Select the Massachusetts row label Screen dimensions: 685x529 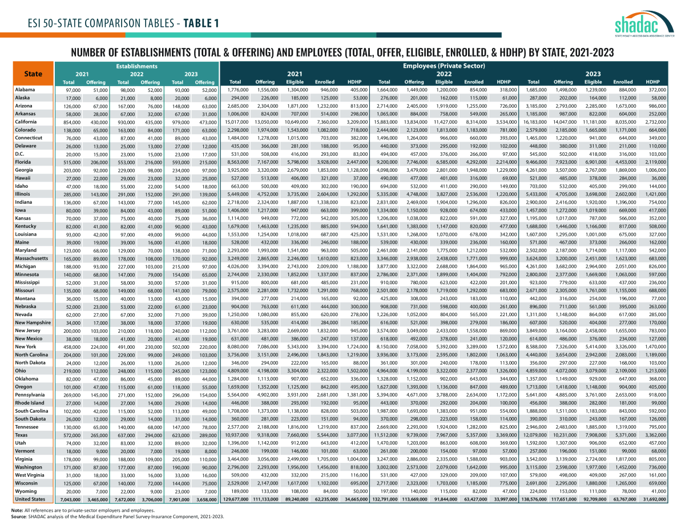[x=31, y=259]
